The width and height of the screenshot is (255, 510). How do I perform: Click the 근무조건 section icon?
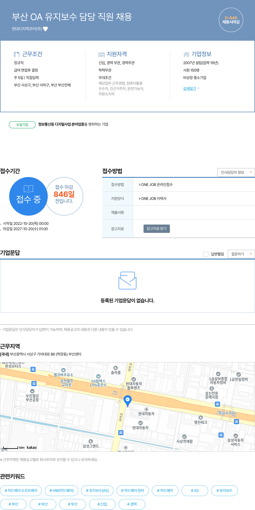click(x=17, y=54)
